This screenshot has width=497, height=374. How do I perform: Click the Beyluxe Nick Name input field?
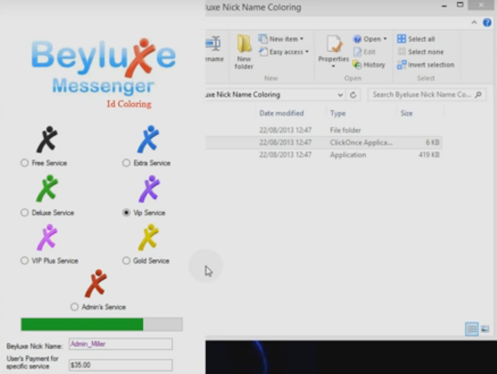tap(120, 344)
